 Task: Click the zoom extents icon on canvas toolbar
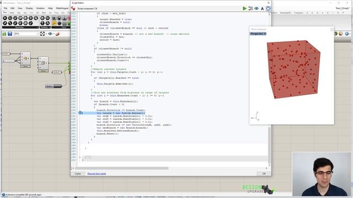42,34
